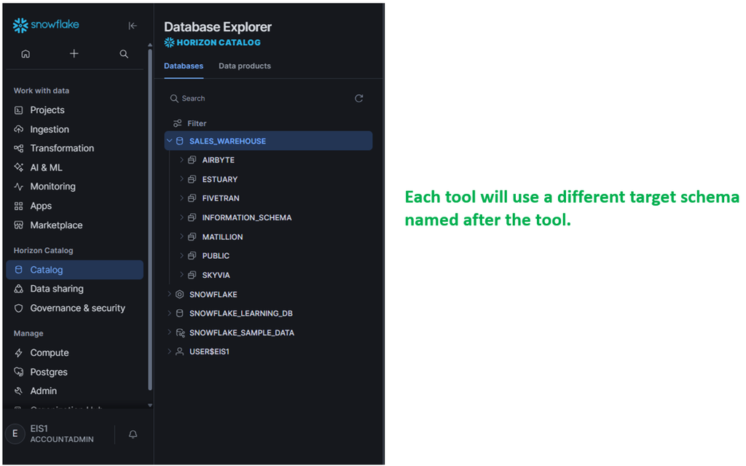Click the SNOWFLAKE application database icon
This screenshot has height=466, width=746.
pos(179,295)
